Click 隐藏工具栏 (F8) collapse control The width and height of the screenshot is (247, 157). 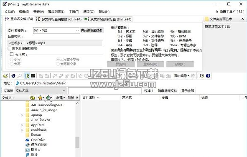click(230, 12)
